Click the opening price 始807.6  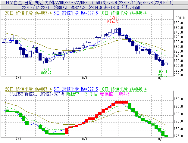pos(61,8)
